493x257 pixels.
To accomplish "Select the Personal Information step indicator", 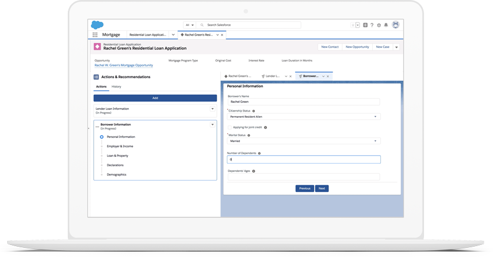I will (102, 137).
